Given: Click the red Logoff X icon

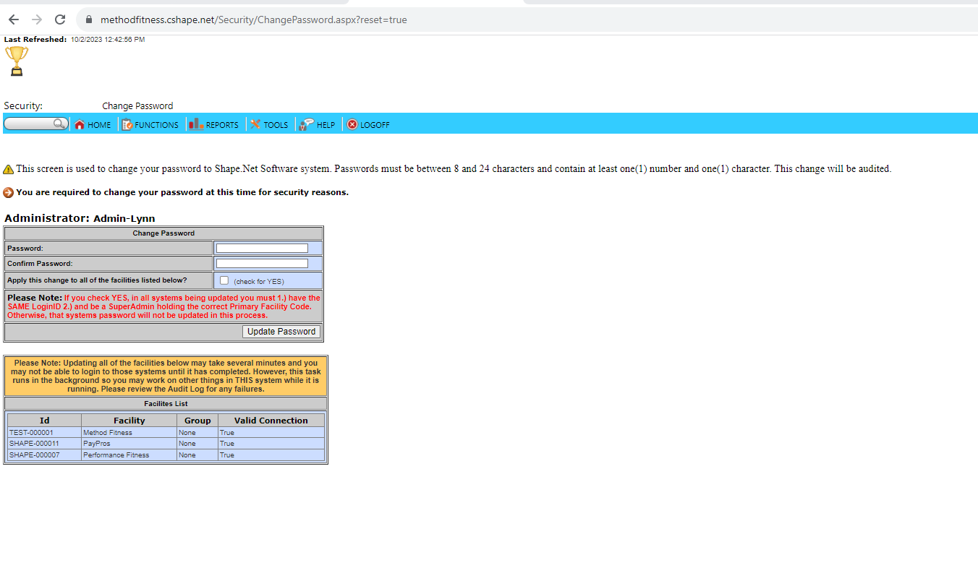Looking at the screenshot, I should pyautogui.click(x=352, y=124).
